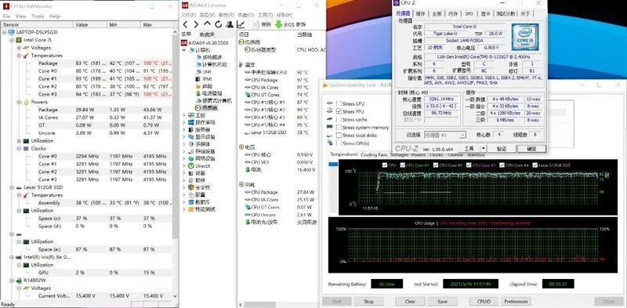627x308 pixels.
Task: Collapse the Clocks node in HWMonitor
Action: coord(19,148)
